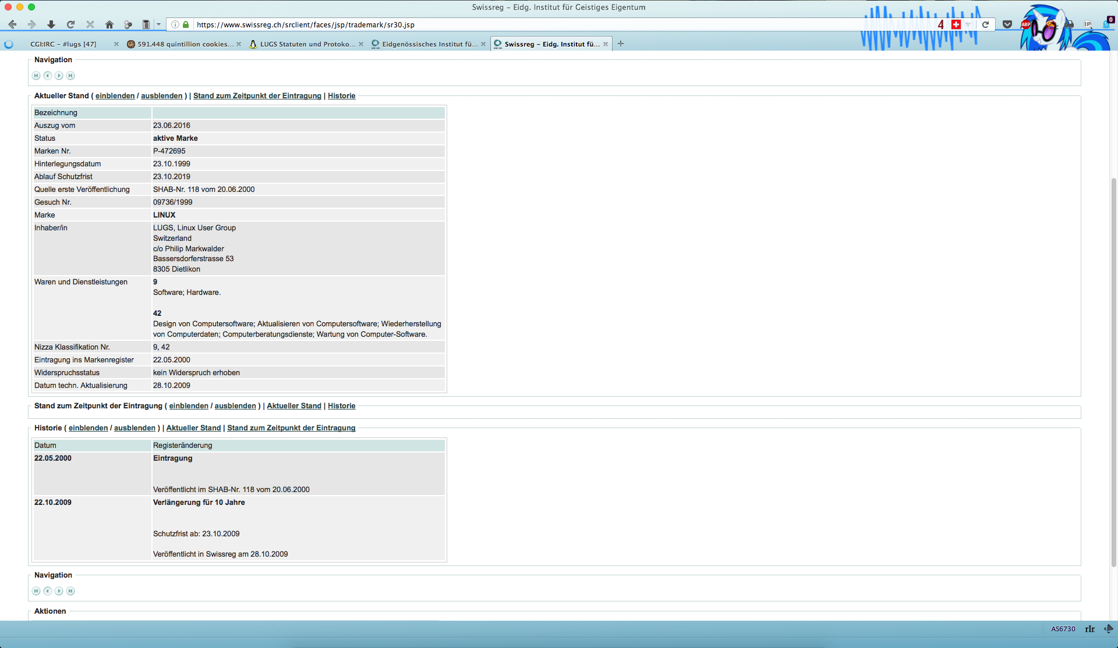The height and width of the screenshot is (648, 1118).
Task: Click Aktueller Stand link in Stand zum Zeitpunkt header
Action: point(294,406)
